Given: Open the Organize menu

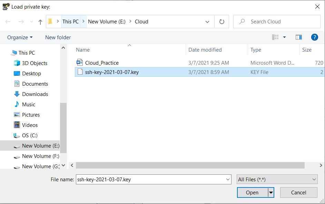Looking at the screenshot, I should [20, 37].
